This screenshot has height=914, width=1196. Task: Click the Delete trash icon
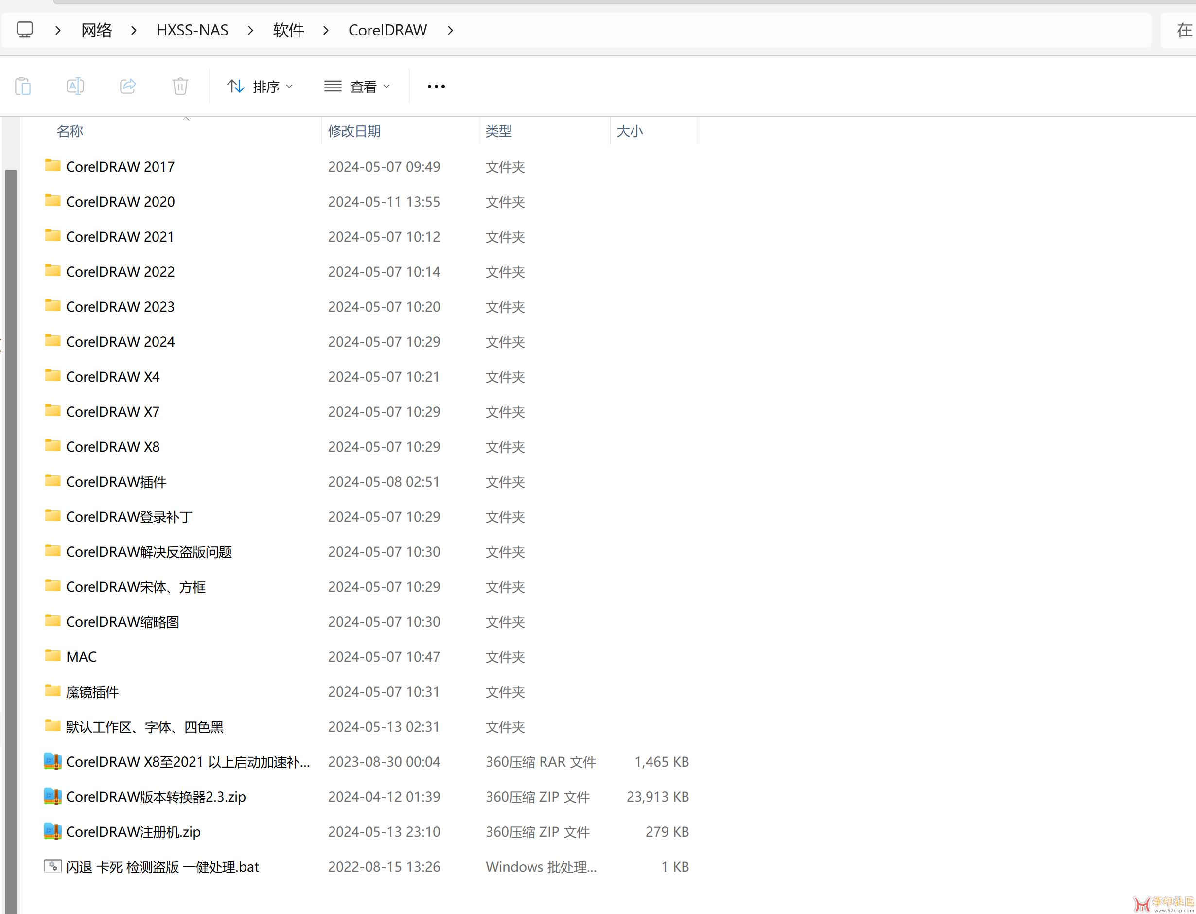(x=180, y=86)
